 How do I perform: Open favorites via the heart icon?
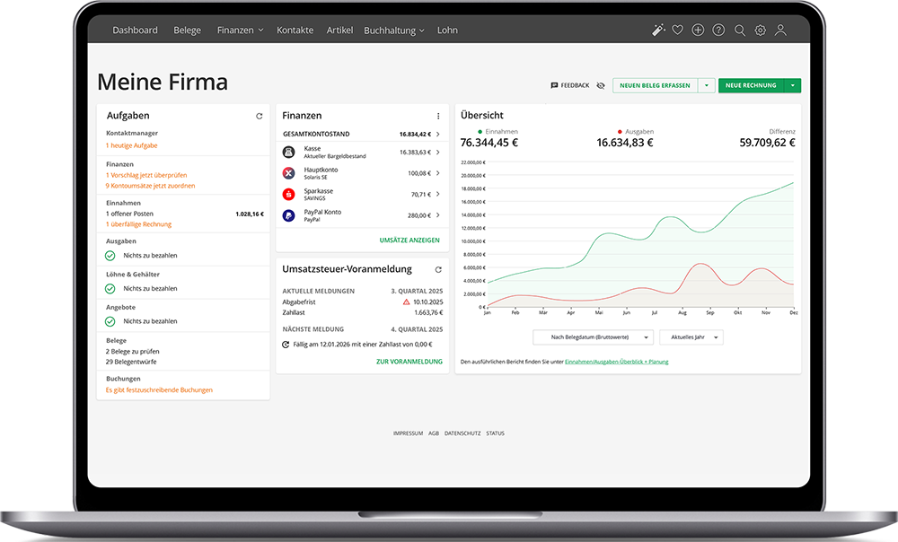(x=678, y=31)
